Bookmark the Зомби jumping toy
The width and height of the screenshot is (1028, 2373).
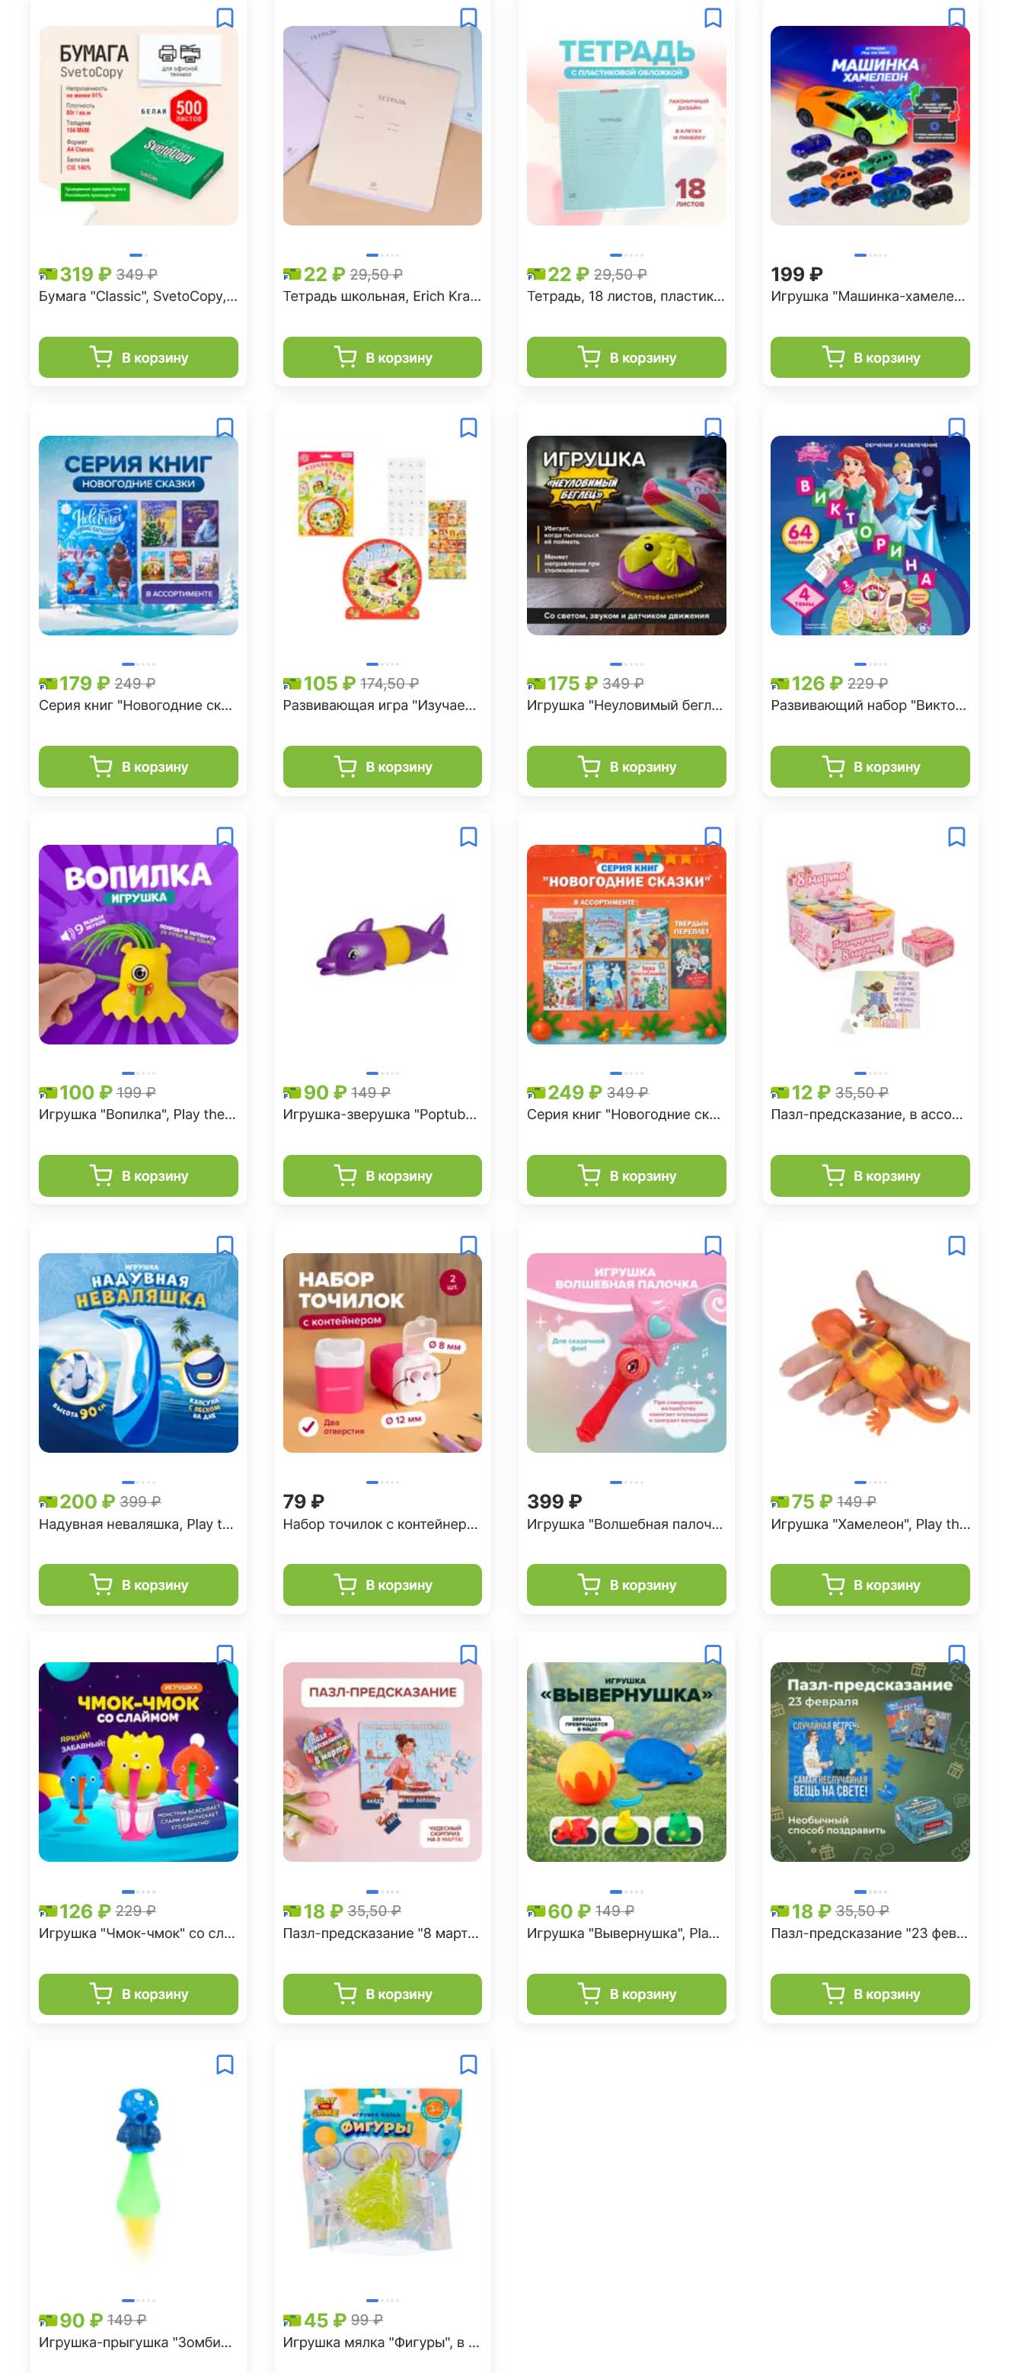225,2064
